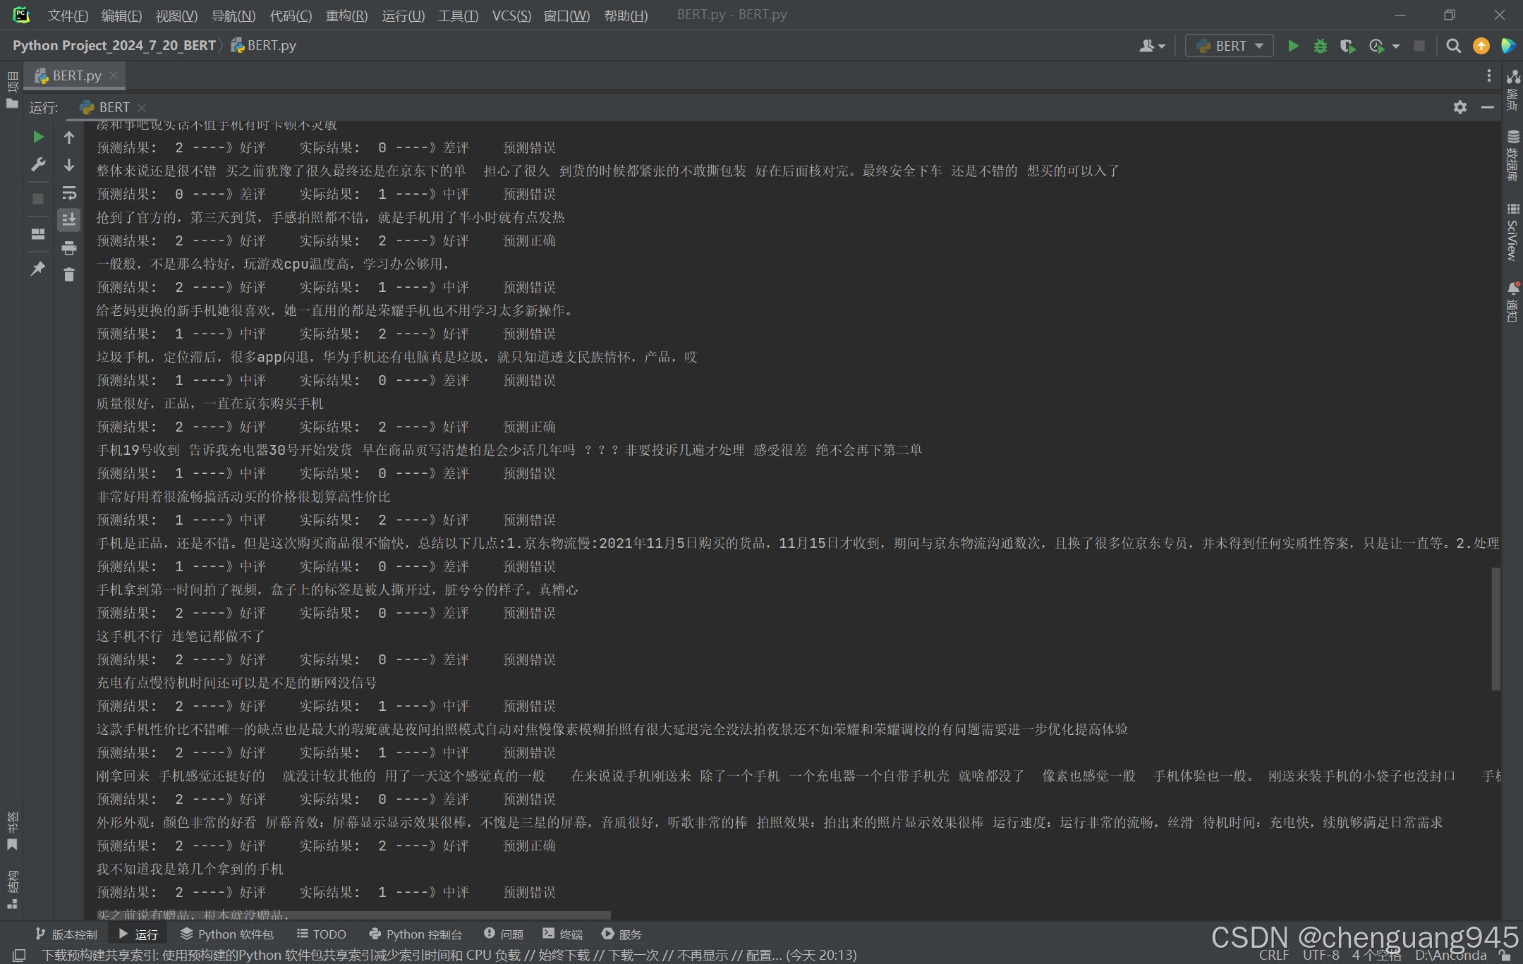
Task: Change UTF-8 file encoding in status bar
Action: coord(1321,955)
